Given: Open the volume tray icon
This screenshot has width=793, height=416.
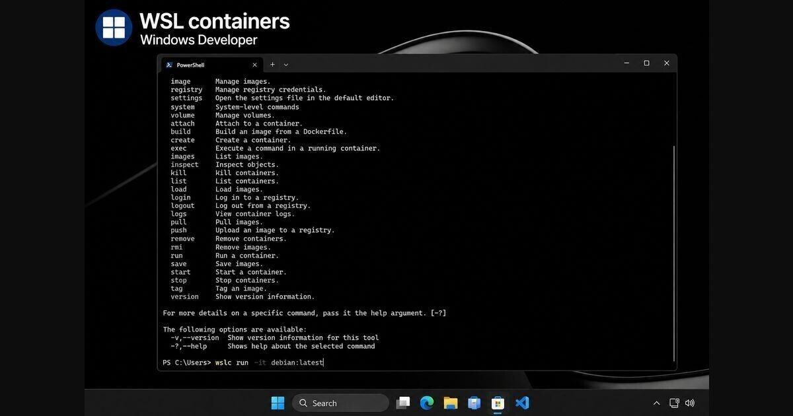Looking at the screenshot, I should point(690,403).
